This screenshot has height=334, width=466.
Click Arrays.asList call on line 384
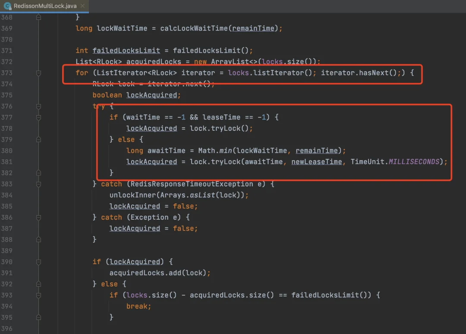click(x=188, y=195)
